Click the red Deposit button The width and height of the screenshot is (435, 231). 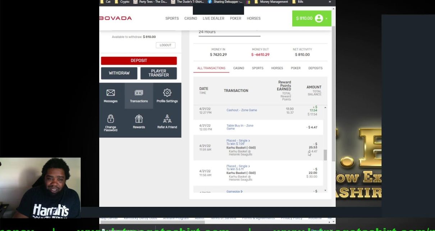(x=139, y=60)
